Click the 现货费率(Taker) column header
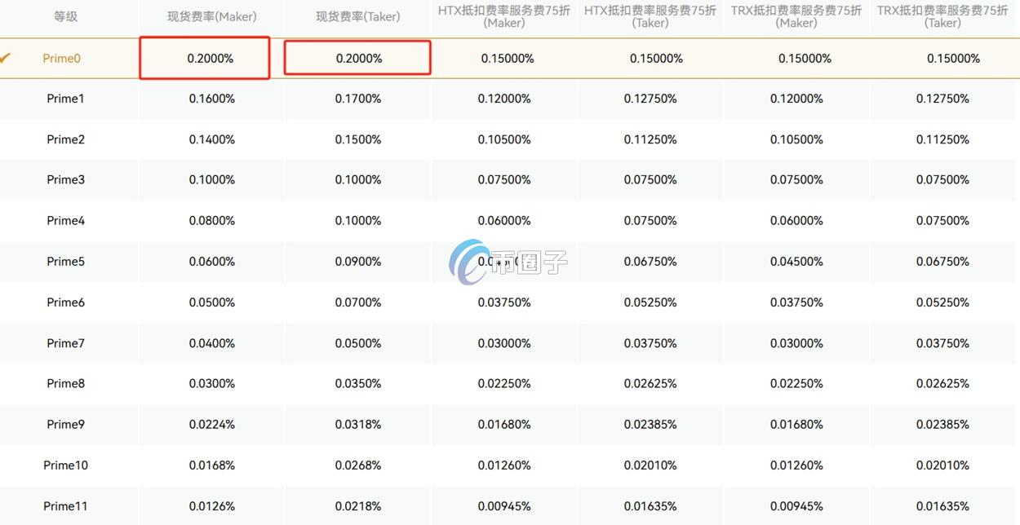 pyautogui.click(x=358, y=16)
